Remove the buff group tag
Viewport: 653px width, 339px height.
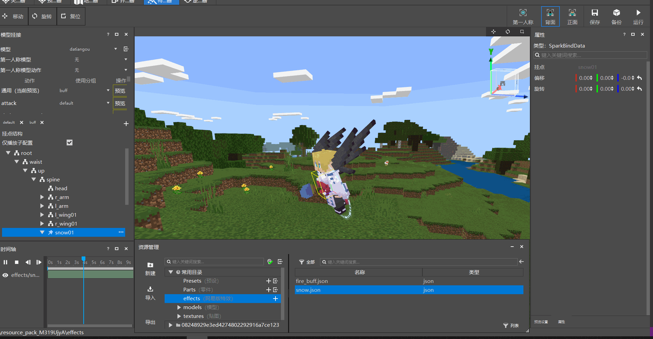[x=42, y=122]
